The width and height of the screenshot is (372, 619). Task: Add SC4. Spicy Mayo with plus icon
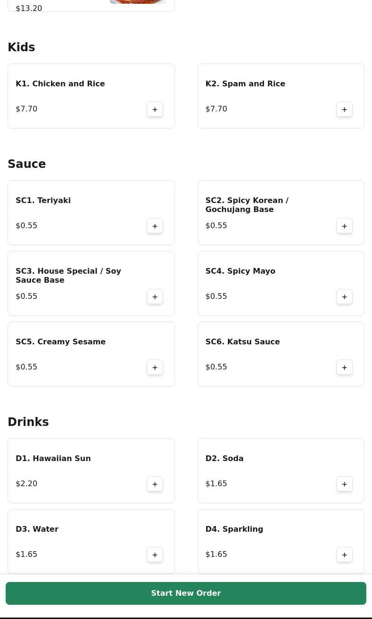tap(345, 297)
